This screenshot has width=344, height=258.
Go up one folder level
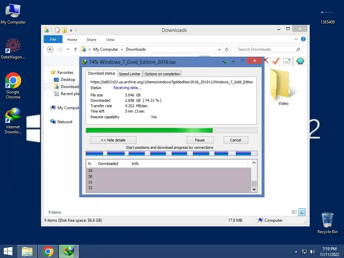click(x=76, y=49)
